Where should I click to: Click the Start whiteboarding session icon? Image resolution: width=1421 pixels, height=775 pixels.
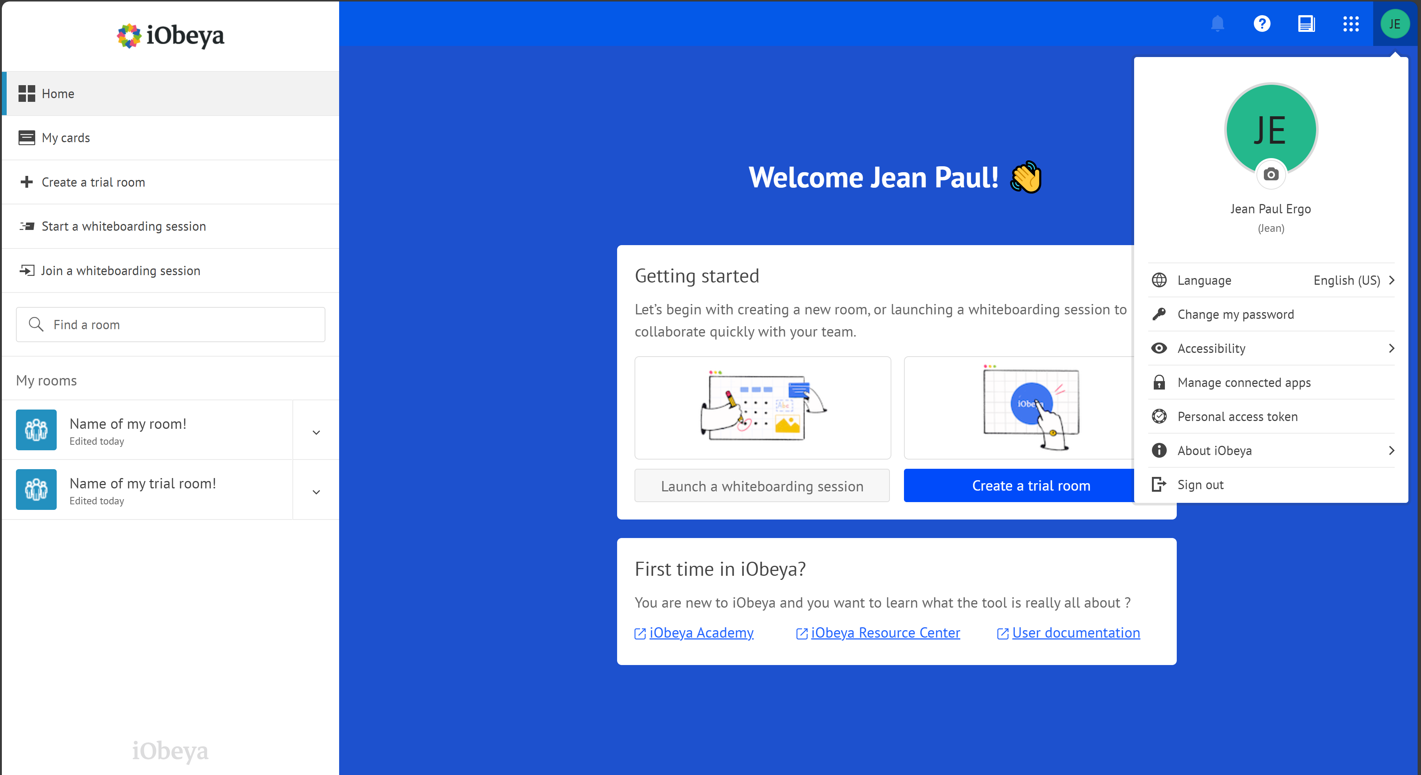[x=27, y=226]
